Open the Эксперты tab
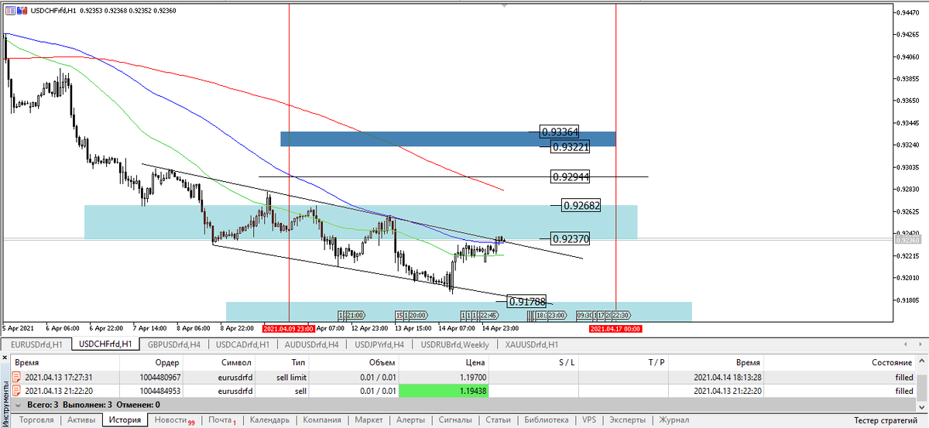The image size is (929, 428). (627, 420)
